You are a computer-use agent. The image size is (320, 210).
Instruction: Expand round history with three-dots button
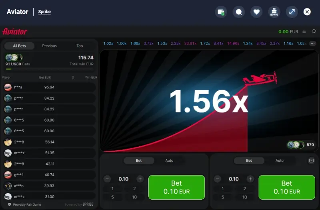(x=313, y=43)
